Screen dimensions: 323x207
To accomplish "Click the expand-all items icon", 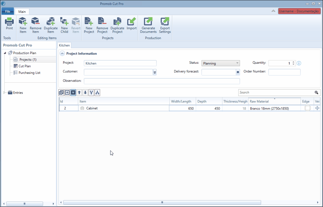I will pos(61,93).
